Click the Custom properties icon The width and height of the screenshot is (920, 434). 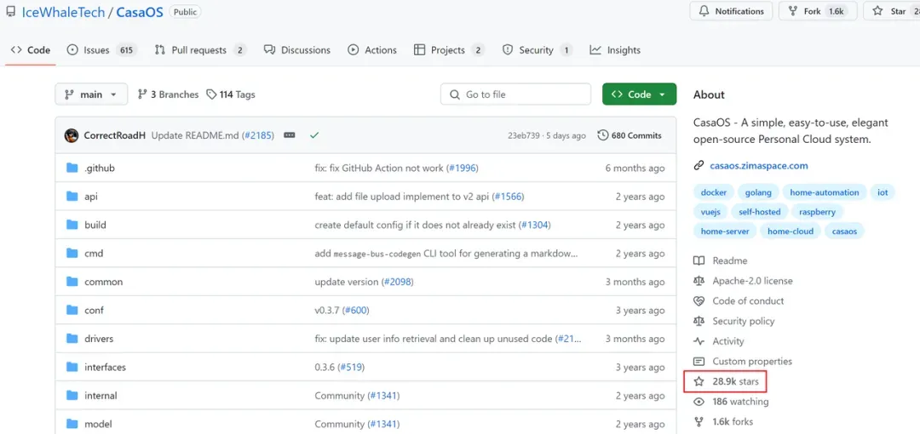[x=699, y=362]
